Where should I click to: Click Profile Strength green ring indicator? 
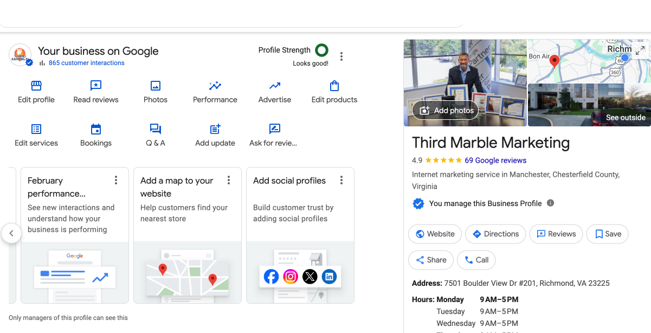coord(322,50)
